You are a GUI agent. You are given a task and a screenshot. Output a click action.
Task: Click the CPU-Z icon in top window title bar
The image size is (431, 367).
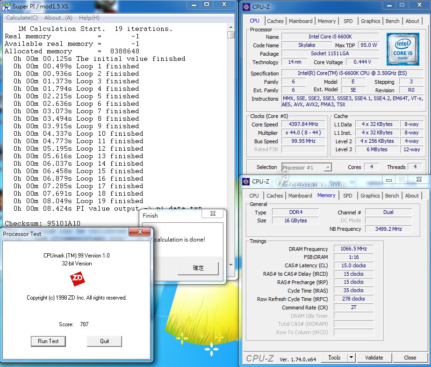click(x=246, y=7)
